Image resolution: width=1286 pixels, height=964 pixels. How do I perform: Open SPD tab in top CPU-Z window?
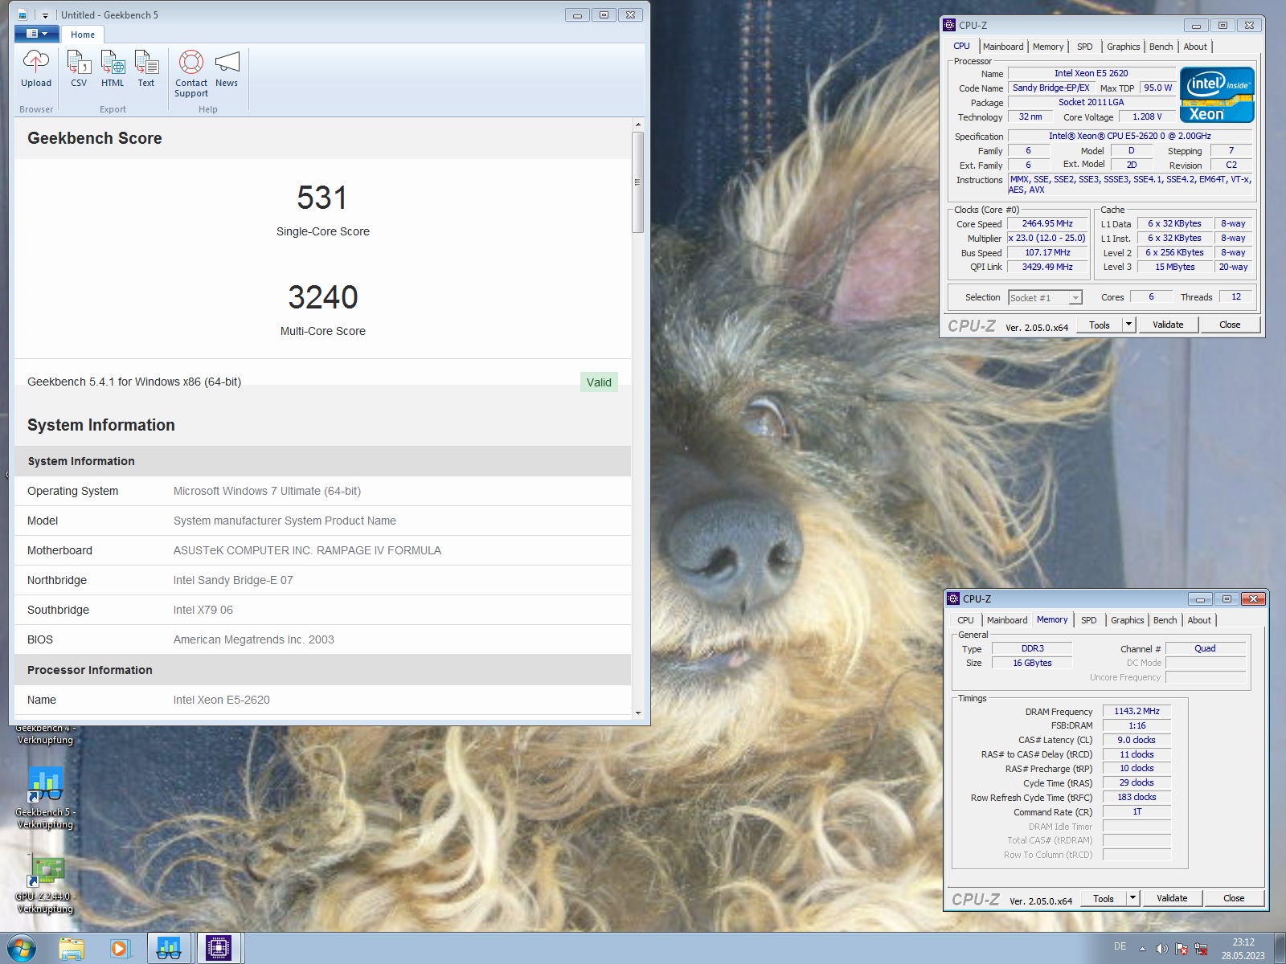[x=1085, y=47]
